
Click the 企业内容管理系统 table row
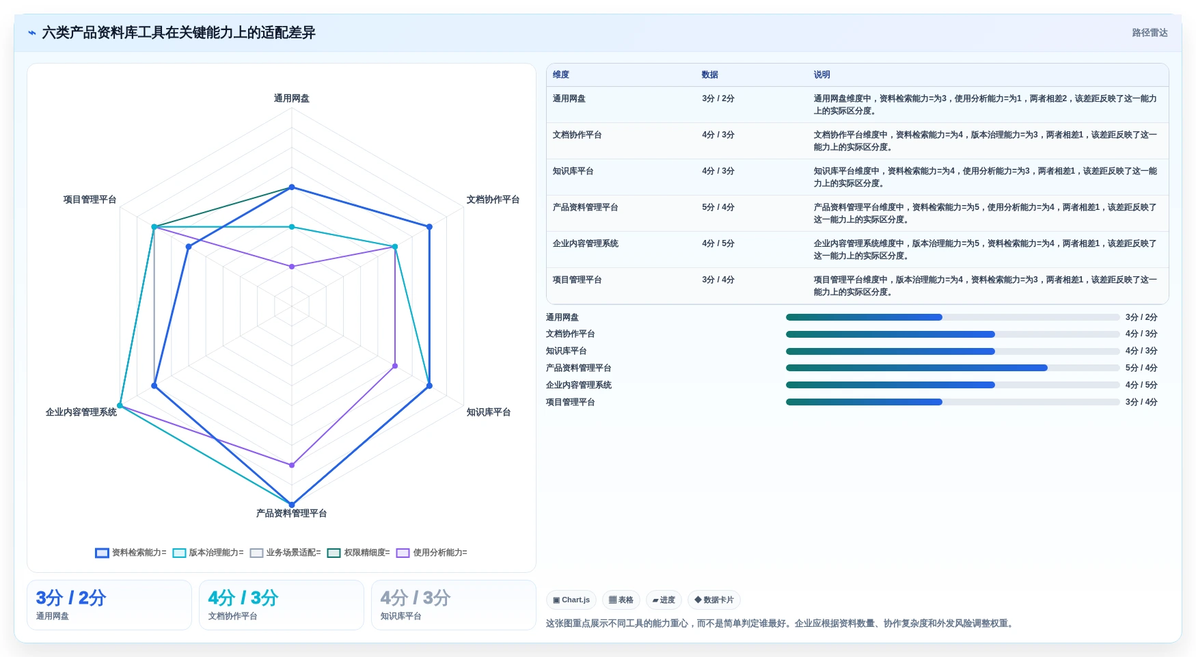click(858, 250)
